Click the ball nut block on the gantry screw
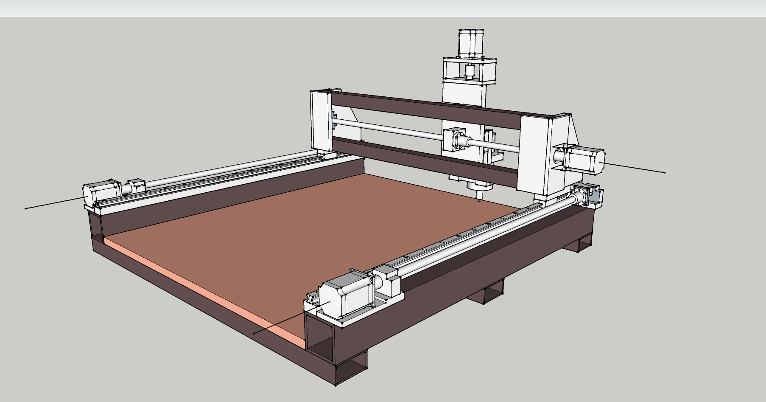Viewport: 766px width, 402px height. pos(455,140)
